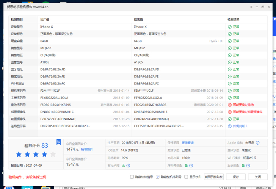Click the grey fifth rating star
Image resolution: width=276 pixels, height=189 pixels.
tap(53, 155)
